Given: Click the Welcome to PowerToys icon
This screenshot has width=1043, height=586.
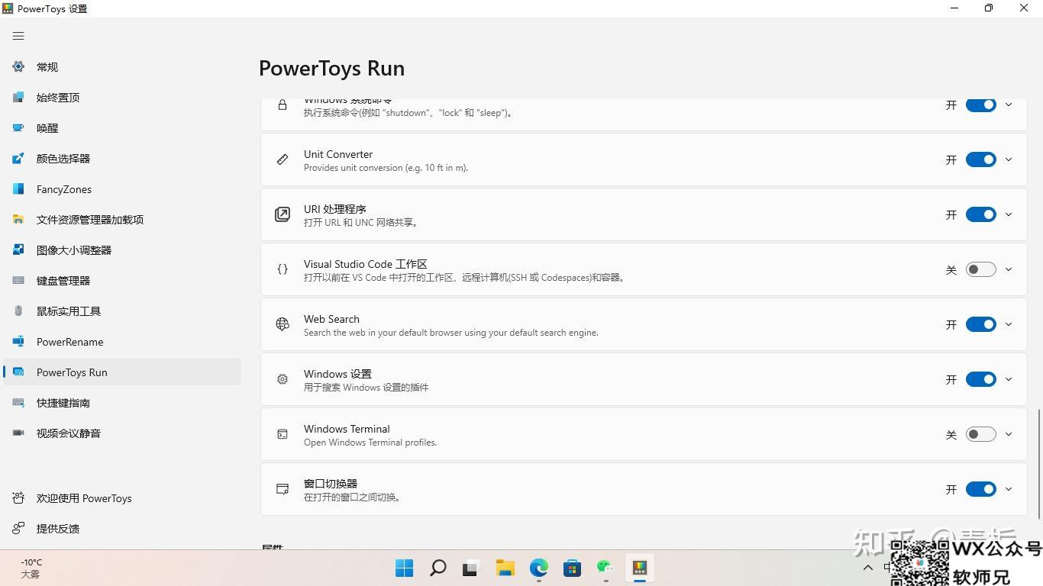Looking at the screenshot, I should 18,498.
